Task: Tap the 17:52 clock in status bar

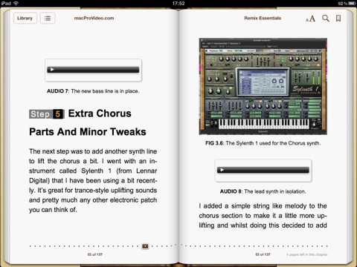Action: (x=178, y=3)
